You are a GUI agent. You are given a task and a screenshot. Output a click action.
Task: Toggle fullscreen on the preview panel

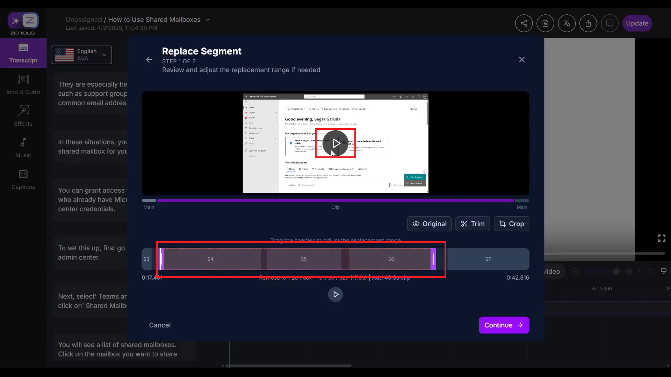[661, 238]
